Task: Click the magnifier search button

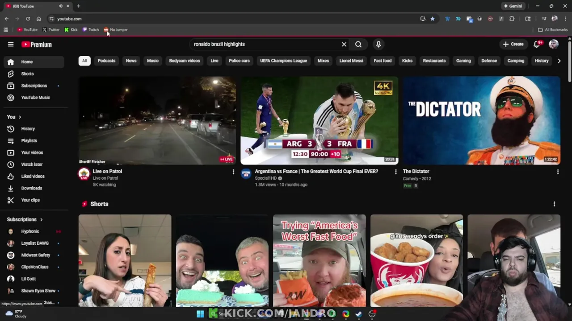Action: pos(358,44)
